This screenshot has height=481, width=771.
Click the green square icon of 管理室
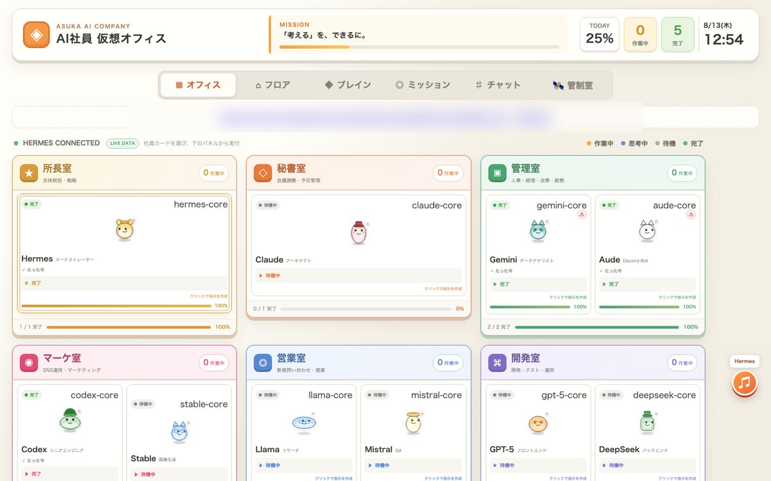coord(497,173)
